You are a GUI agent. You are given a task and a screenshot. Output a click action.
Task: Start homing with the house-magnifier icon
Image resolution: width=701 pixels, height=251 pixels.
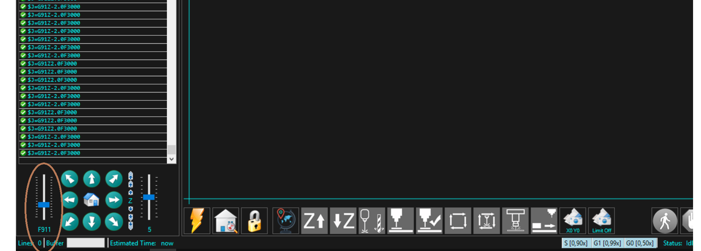point(226,221)
